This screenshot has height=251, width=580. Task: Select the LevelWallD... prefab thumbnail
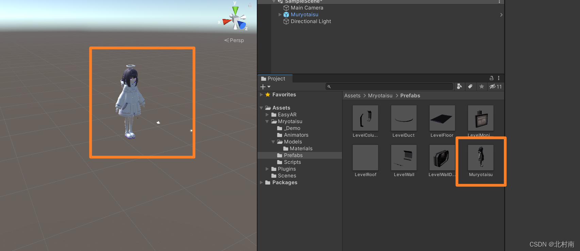(442, 157)
